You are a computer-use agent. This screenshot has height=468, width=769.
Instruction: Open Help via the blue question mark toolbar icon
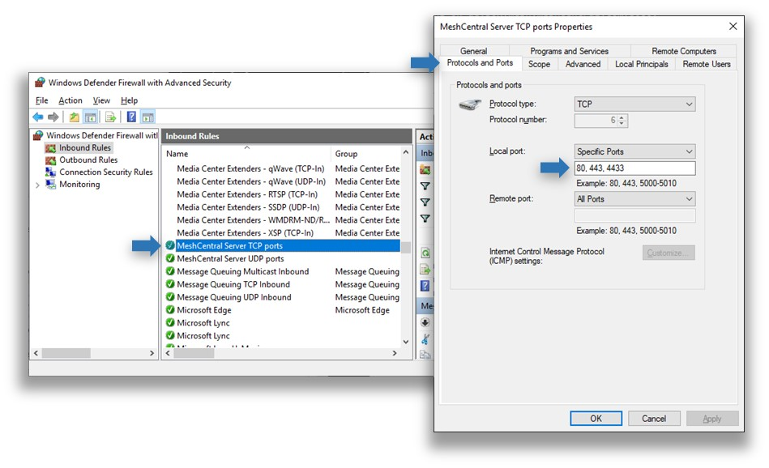coord(131,117)
